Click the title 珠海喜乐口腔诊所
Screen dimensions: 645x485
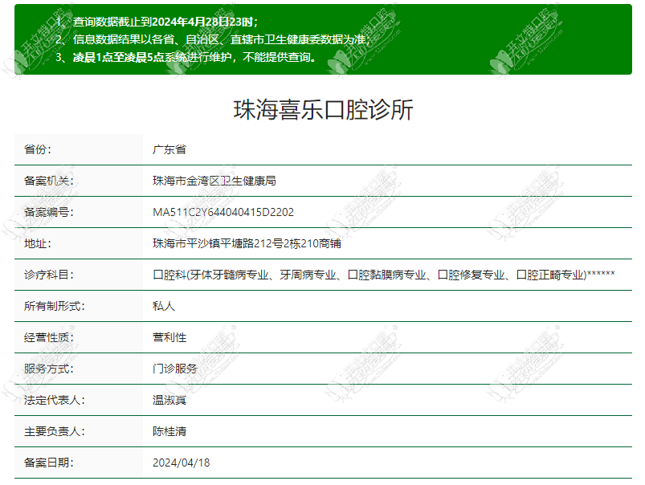(323, 110)
